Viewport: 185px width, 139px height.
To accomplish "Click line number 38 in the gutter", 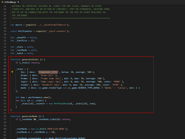I will (5, 59).
